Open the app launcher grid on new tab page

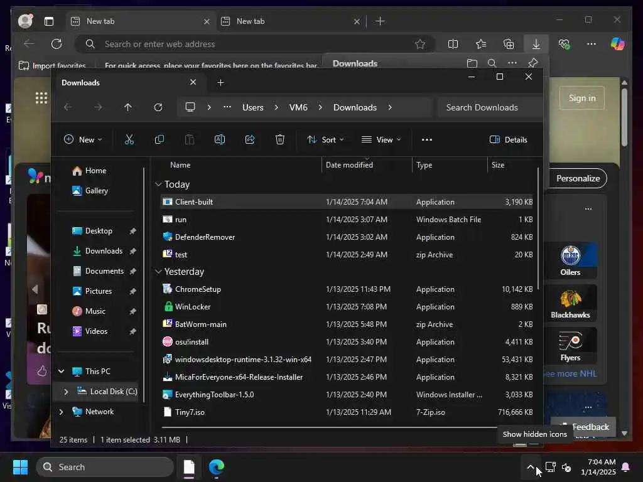click(41, 98)
